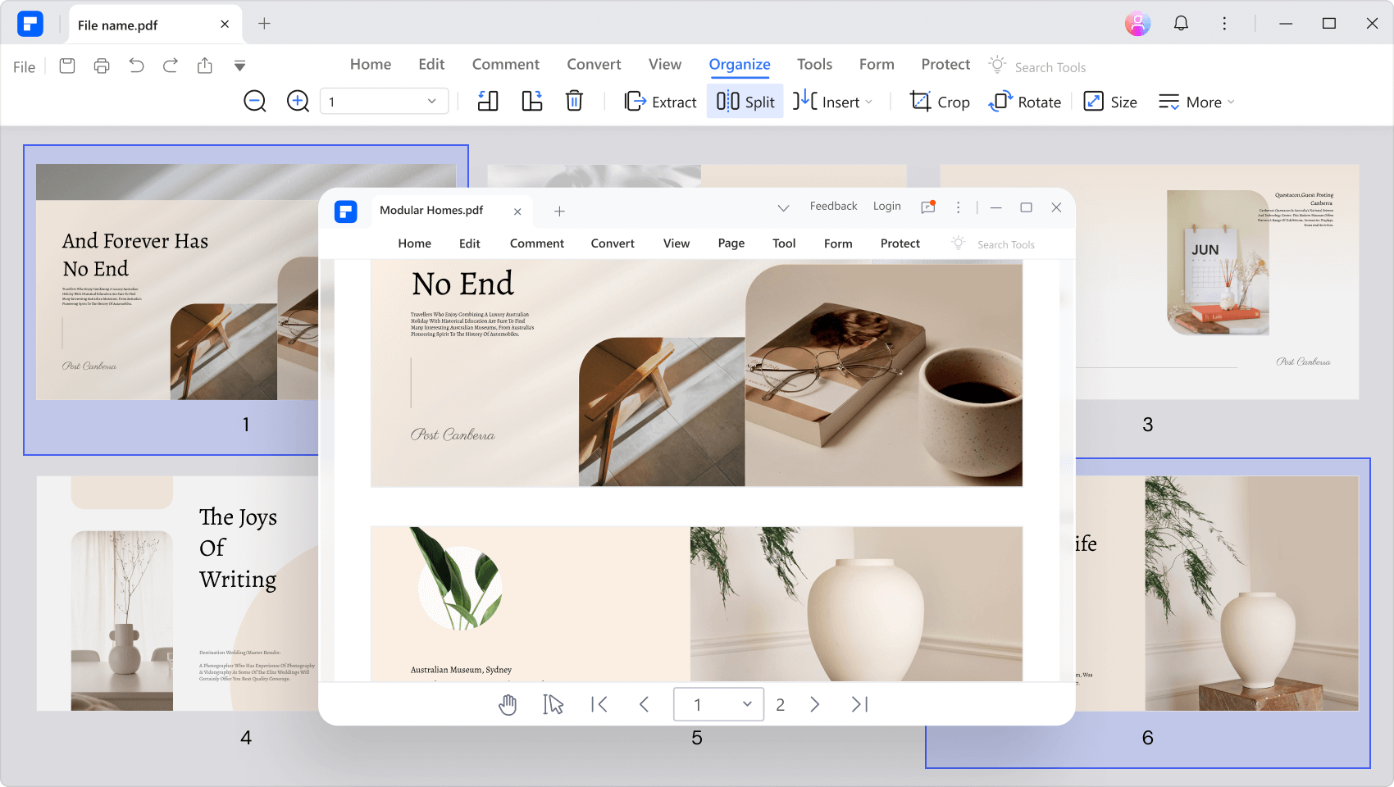
Task: Go to the first page
Action: click(599, 704)
